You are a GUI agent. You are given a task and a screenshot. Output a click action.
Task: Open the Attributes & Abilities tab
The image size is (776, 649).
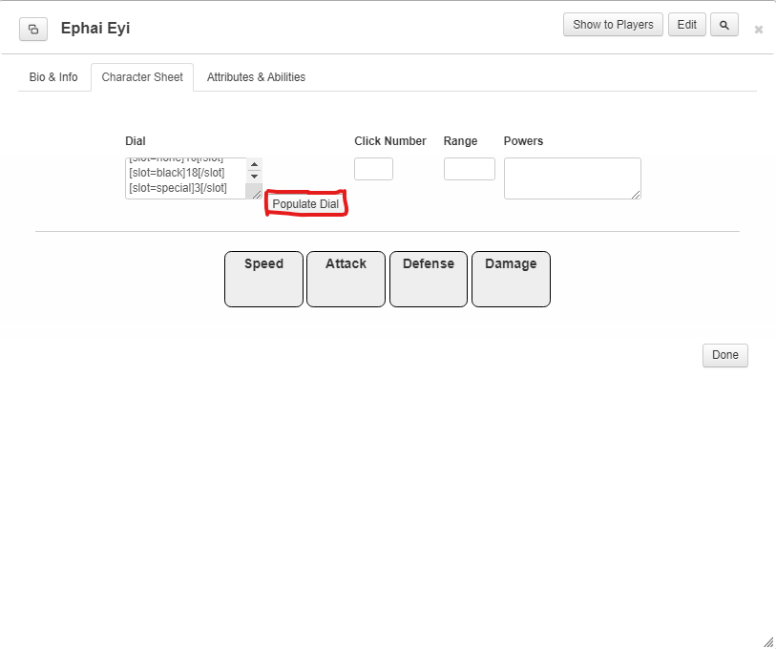coord(256,77)
